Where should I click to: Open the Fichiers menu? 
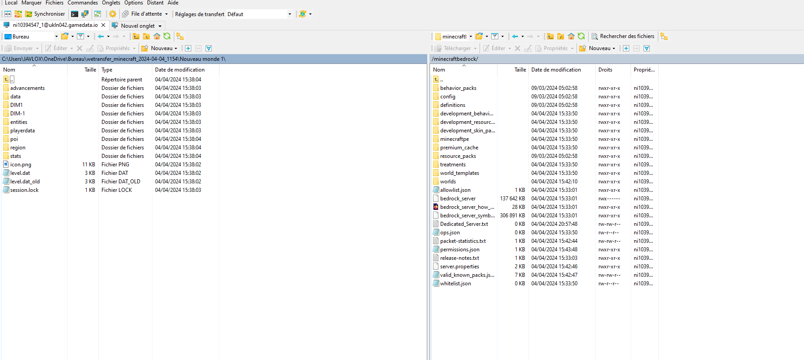pos(55,3)
